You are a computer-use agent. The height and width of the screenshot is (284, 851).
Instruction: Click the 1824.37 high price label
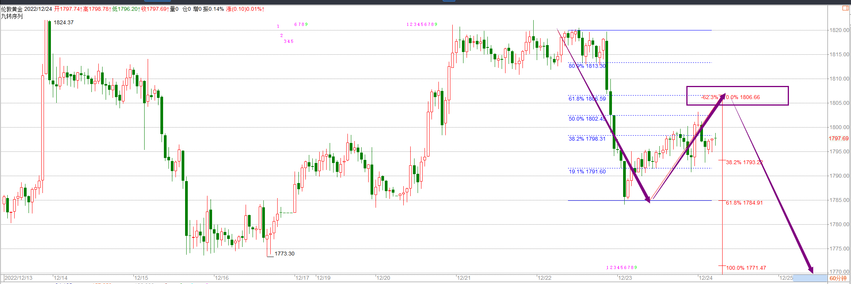(64, 22)
